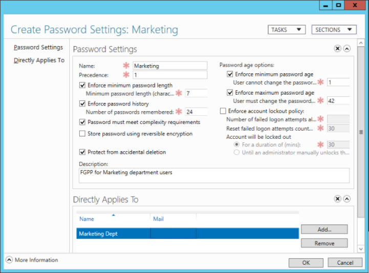Toggle Protect from accidental deletion
Viewport: 369px width, 273px height.
[x=83, y=152]
